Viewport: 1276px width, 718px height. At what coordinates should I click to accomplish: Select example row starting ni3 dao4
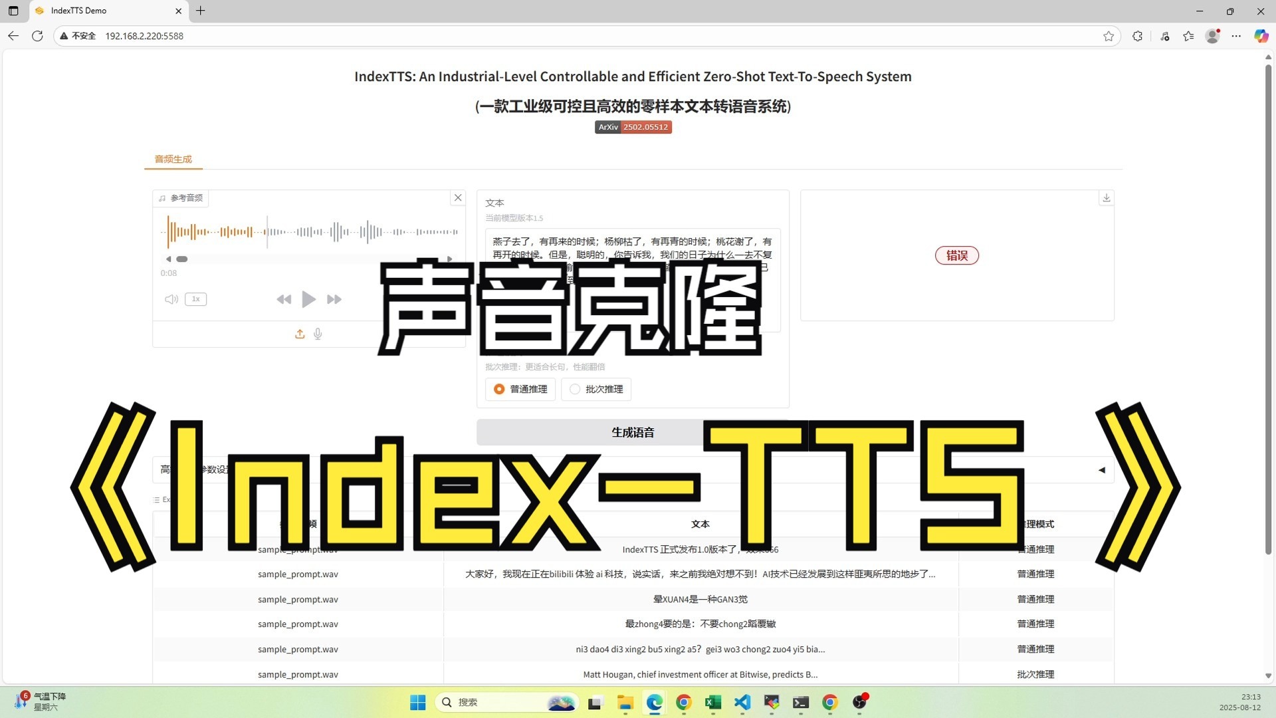coord(633,649)
